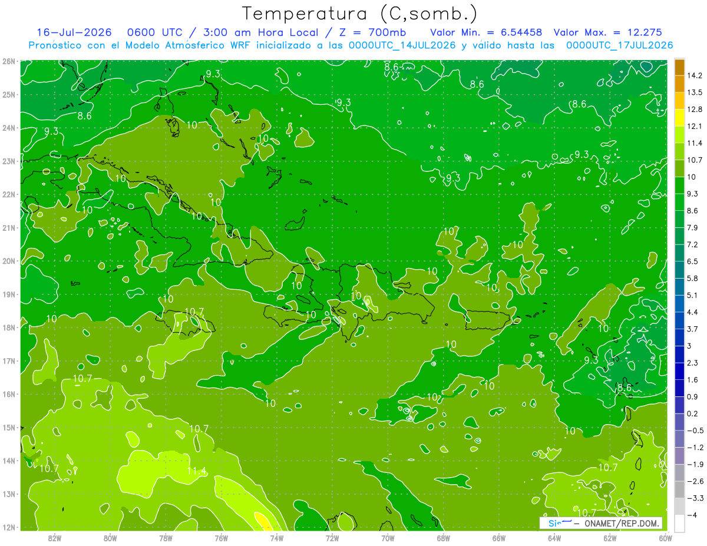Click the "82W" longitude axis label
This screenshot has width=707, height=546.
(x=55, y=538)
